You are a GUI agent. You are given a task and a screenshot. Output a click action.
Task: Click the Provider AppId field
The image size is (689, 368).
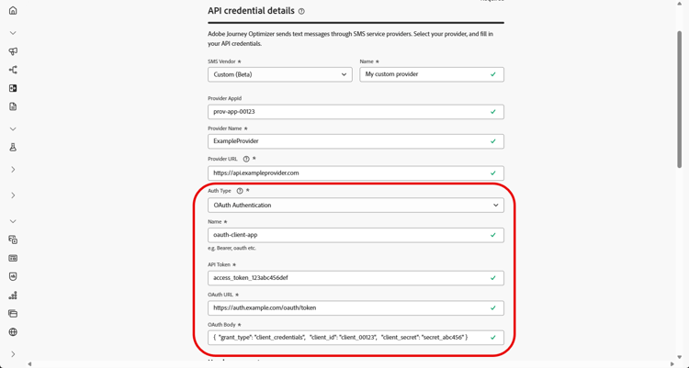[349, 112]
